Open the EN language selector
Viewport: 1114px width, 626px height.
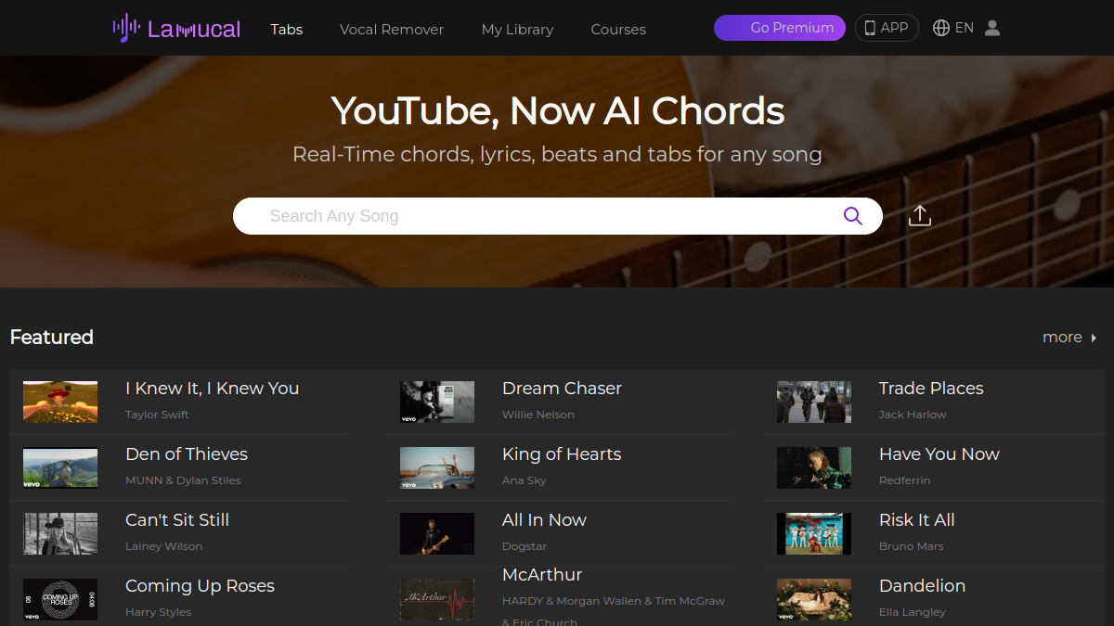coord(965,28)
